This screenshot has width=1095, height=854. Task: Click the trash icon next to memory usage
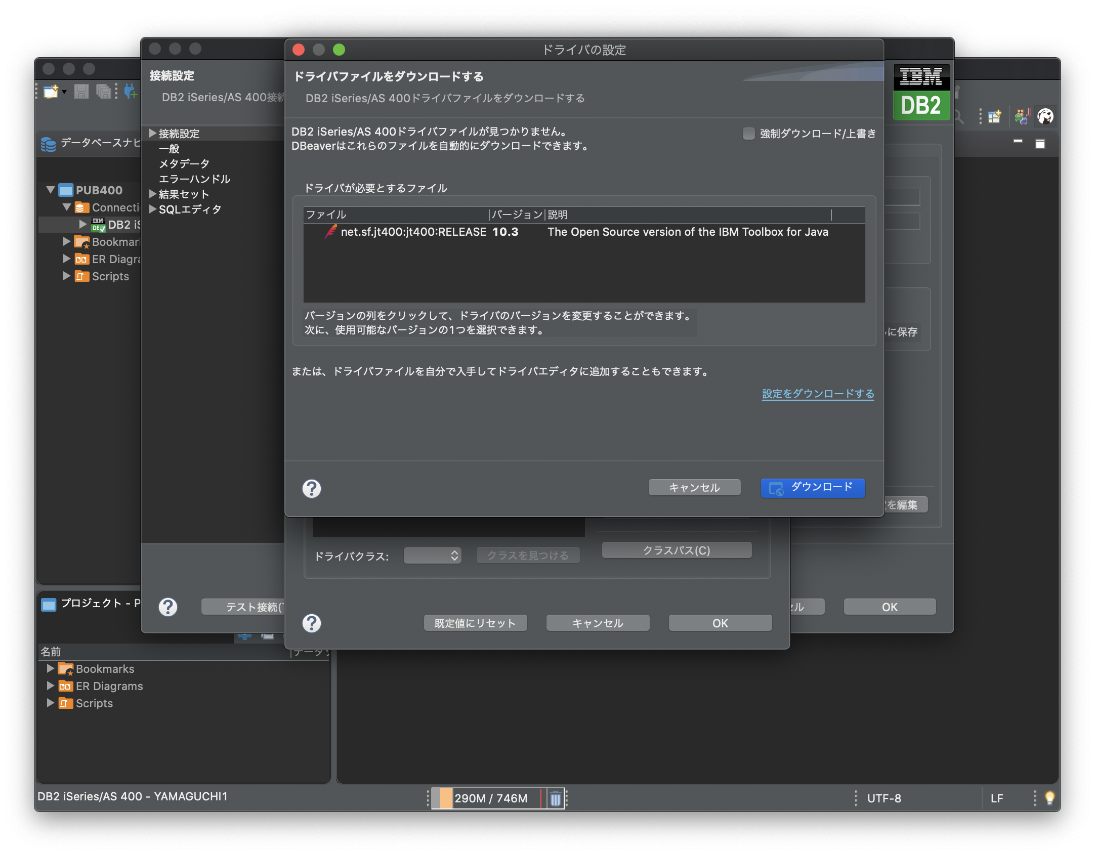555,798
